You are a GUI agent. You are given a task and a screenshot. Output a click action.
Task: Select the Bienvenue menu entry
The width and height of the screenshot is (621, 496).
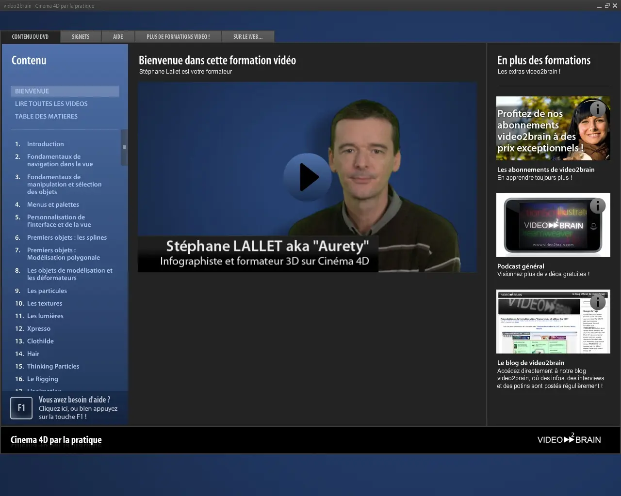[x=65, y=91]
